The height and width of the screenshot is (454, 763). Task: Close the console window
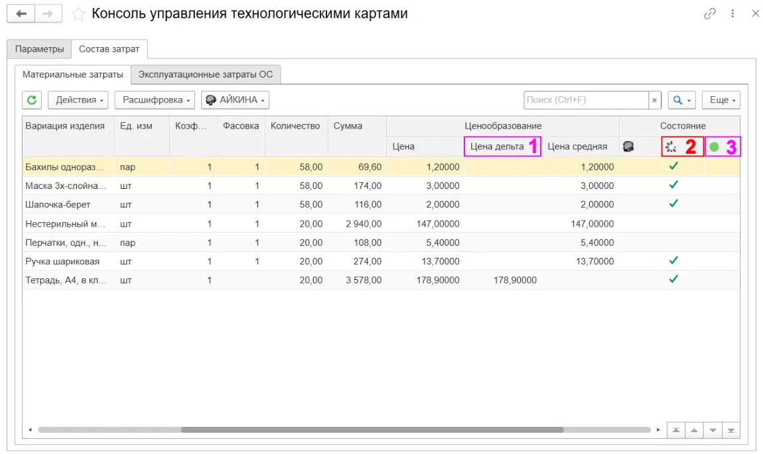pyautogui.click(x=755, y=14)
